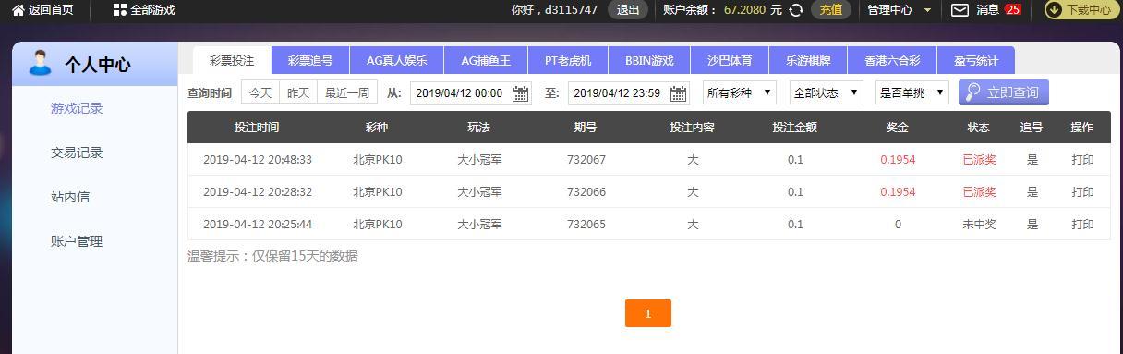Open the 消息 envelope icon
1123x354 pixels.
(x=960, y=10)
